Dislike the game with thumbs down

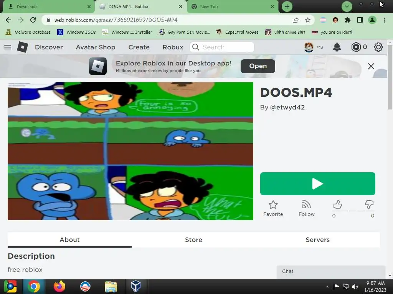[369, 204]
